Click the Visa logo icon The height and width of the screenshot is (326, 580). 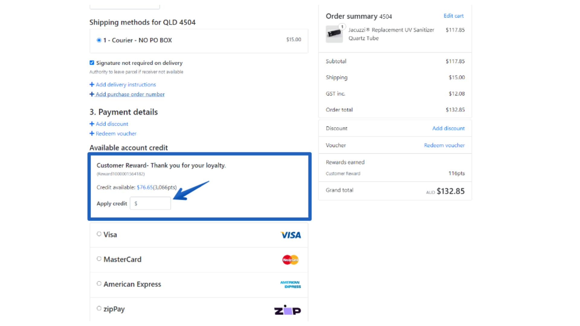[290, 235]
